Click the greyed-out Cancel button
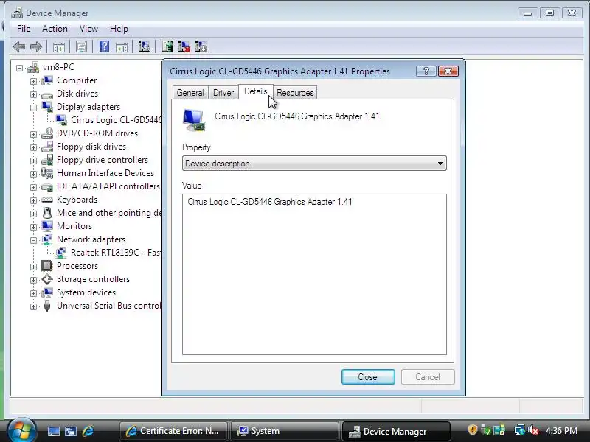 click(x=428, y=377)
